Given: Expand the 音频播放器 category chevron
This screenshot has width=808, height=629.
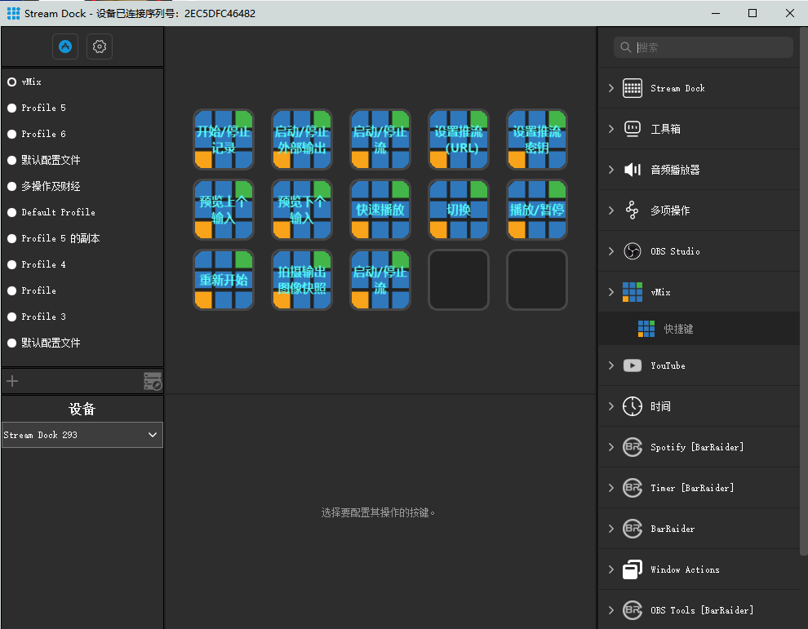Looking at the screenshot, I should (611, 170).
